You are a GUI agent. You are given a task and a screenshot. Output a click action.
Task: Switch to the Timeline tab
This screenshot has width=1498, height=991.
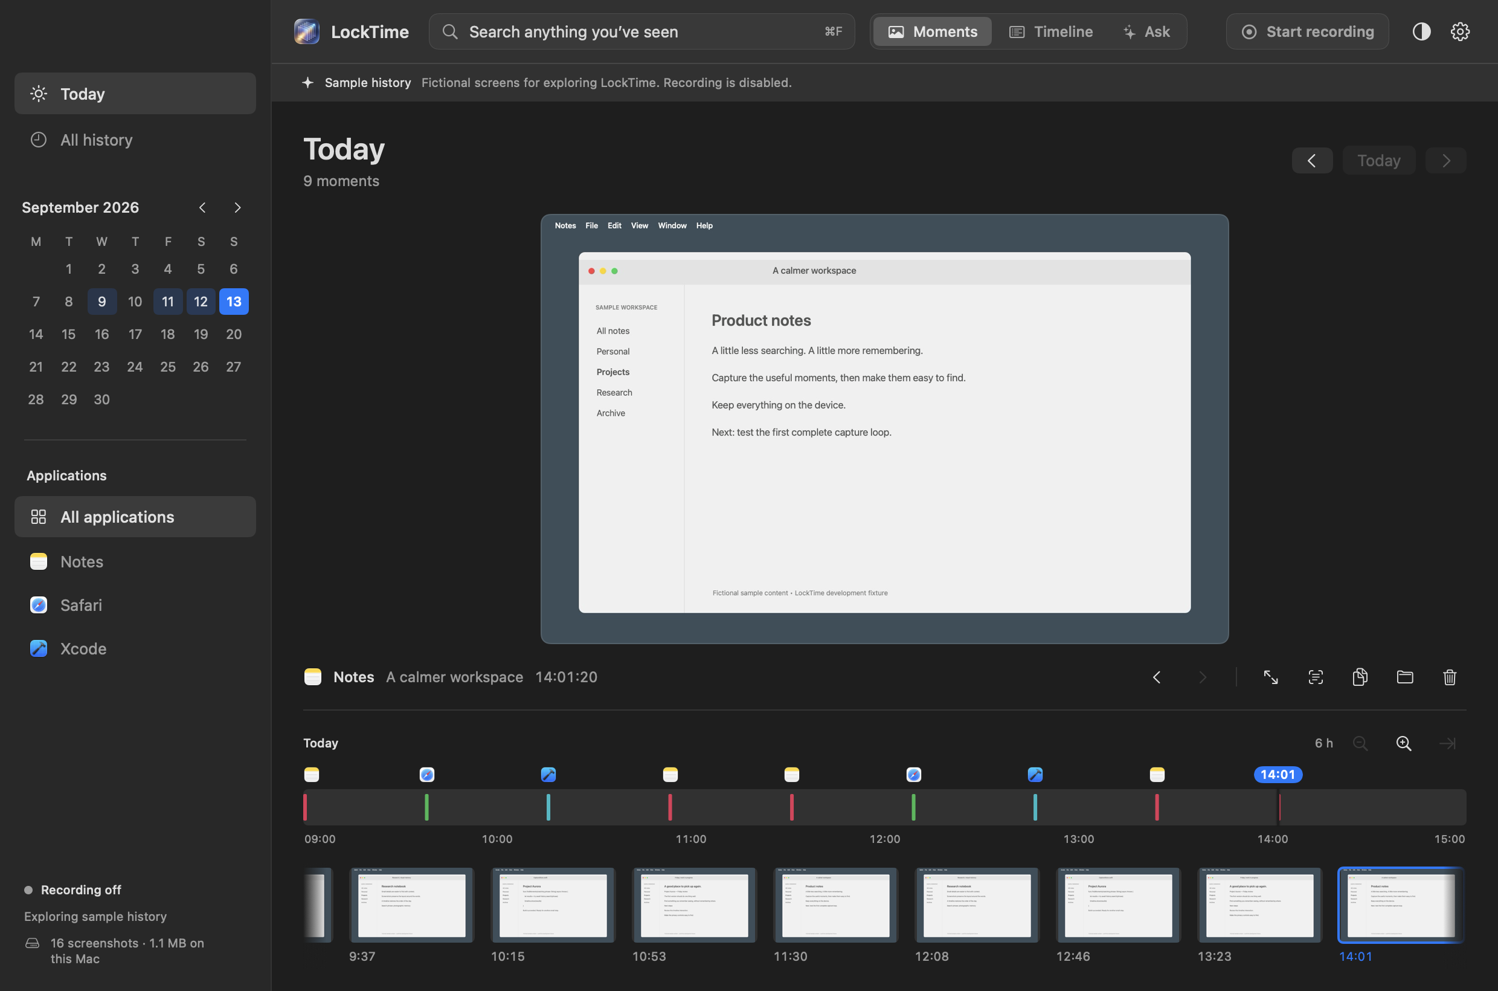[x=1050, y=31]
